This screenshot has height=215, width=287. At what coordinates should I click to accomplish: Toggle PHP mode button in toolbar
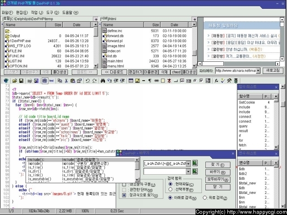coord(44,81)
